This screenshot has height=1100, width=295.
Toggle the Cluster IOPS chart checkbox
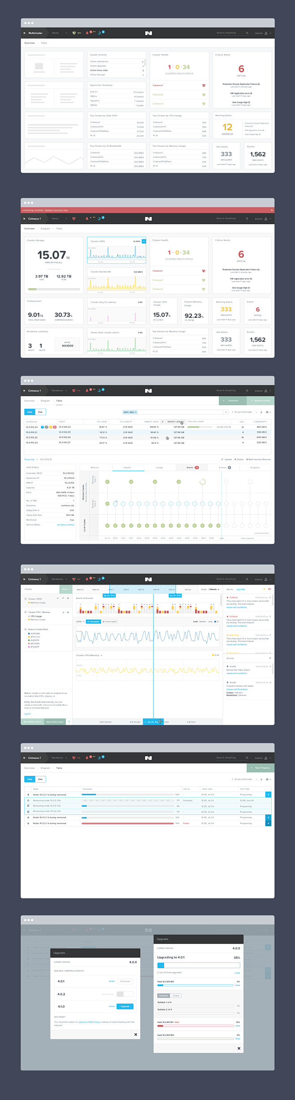(26, 599)
